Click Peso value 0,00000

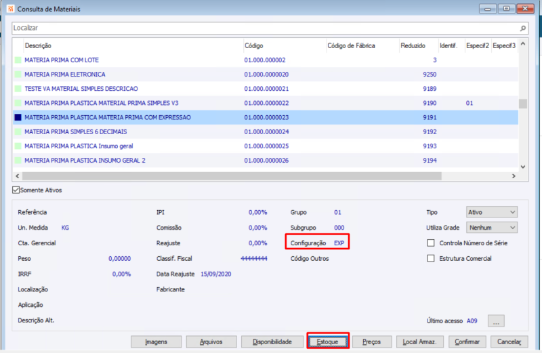120,259
